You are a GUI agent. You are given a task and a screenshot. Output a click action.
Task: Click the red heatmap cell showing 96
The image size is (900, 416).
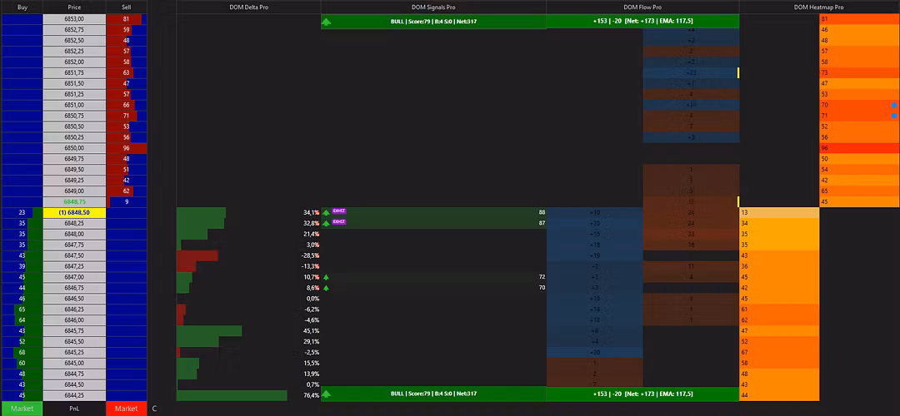pyautogui.click(x=859, y=148)
